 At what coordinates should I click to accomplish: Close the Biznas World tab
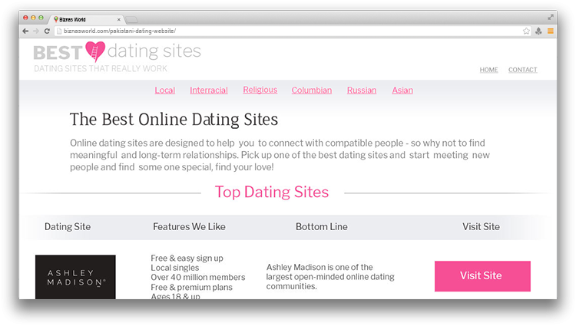pos(118,20)
